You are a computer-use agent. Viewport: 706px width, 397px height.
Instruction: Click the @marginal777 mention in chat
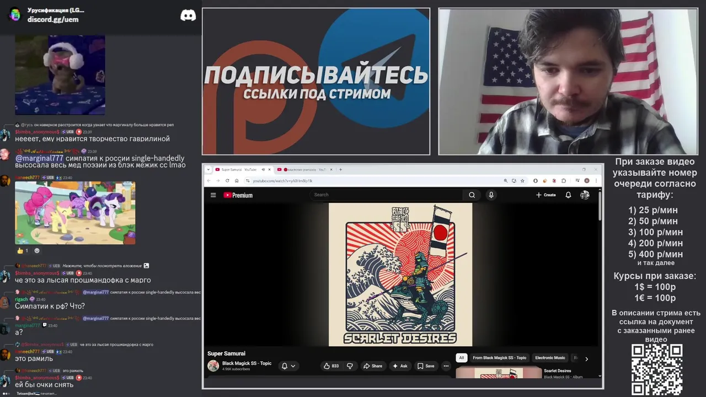click(x=39, y=158)
